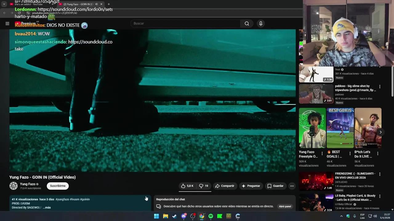Open Lil Baby Official channel link

tap(344, 204)
